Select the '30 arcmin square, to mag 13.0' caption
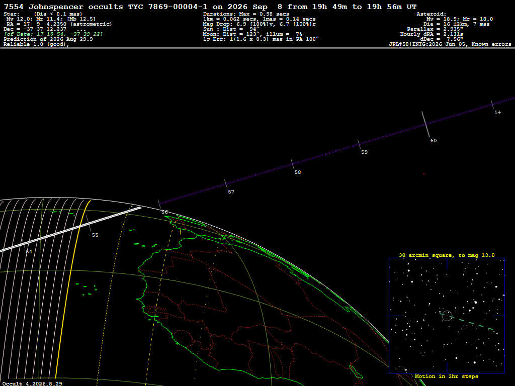Viewport: 515px width, 386px height. click(x=447, y=255)
